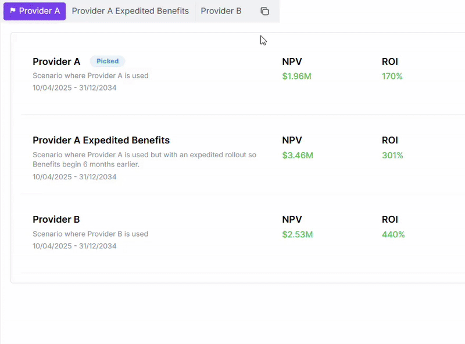Click date range under Provider B scenario
The image size is (465, 344).
pos(74,246)
